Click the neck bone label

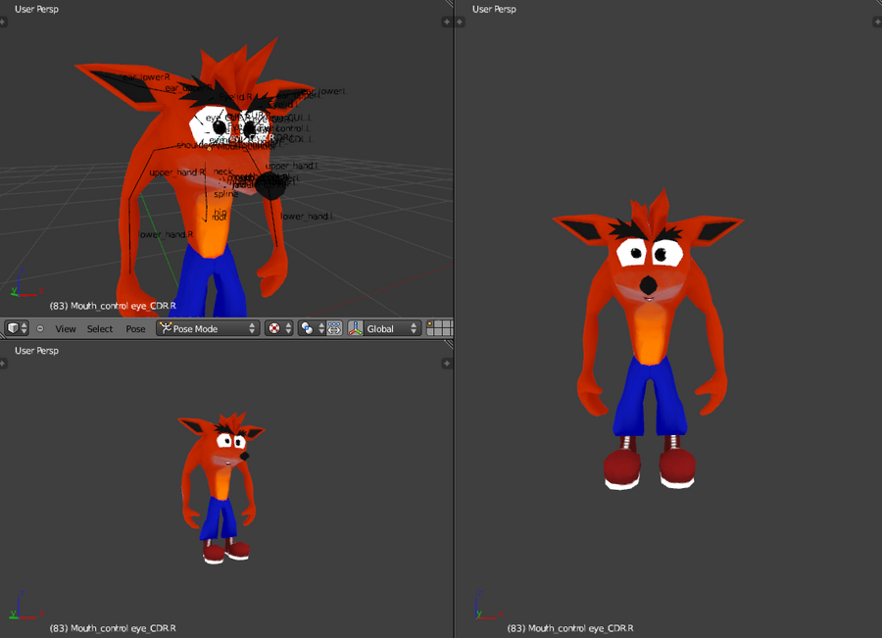pos(222,172)
